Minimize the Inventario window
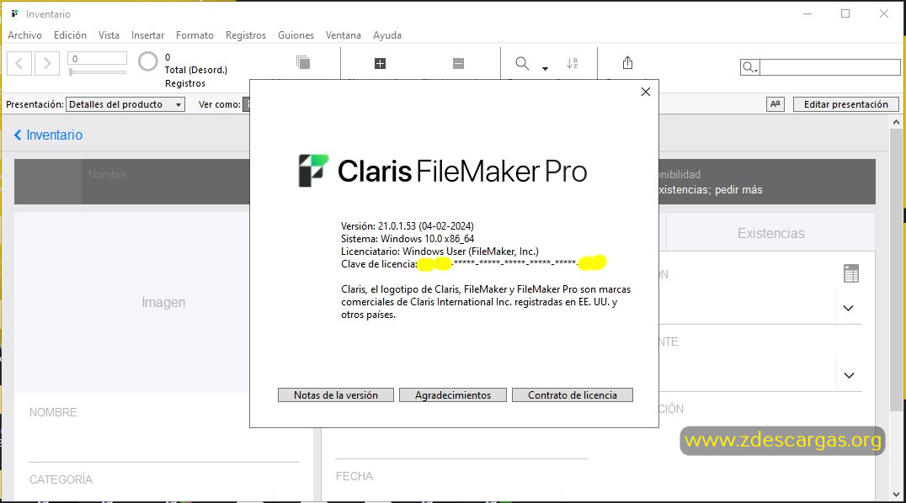The width and height of the screenshot is (906, 503). (x=807, y=13)
